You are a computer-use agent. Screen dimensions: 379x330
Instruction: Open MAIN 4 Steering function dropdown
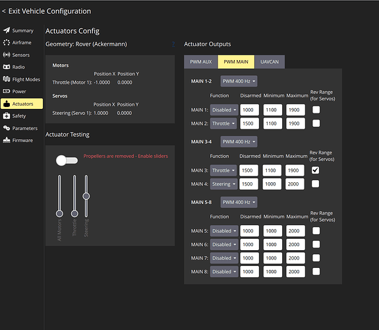[x=224, y=184]
